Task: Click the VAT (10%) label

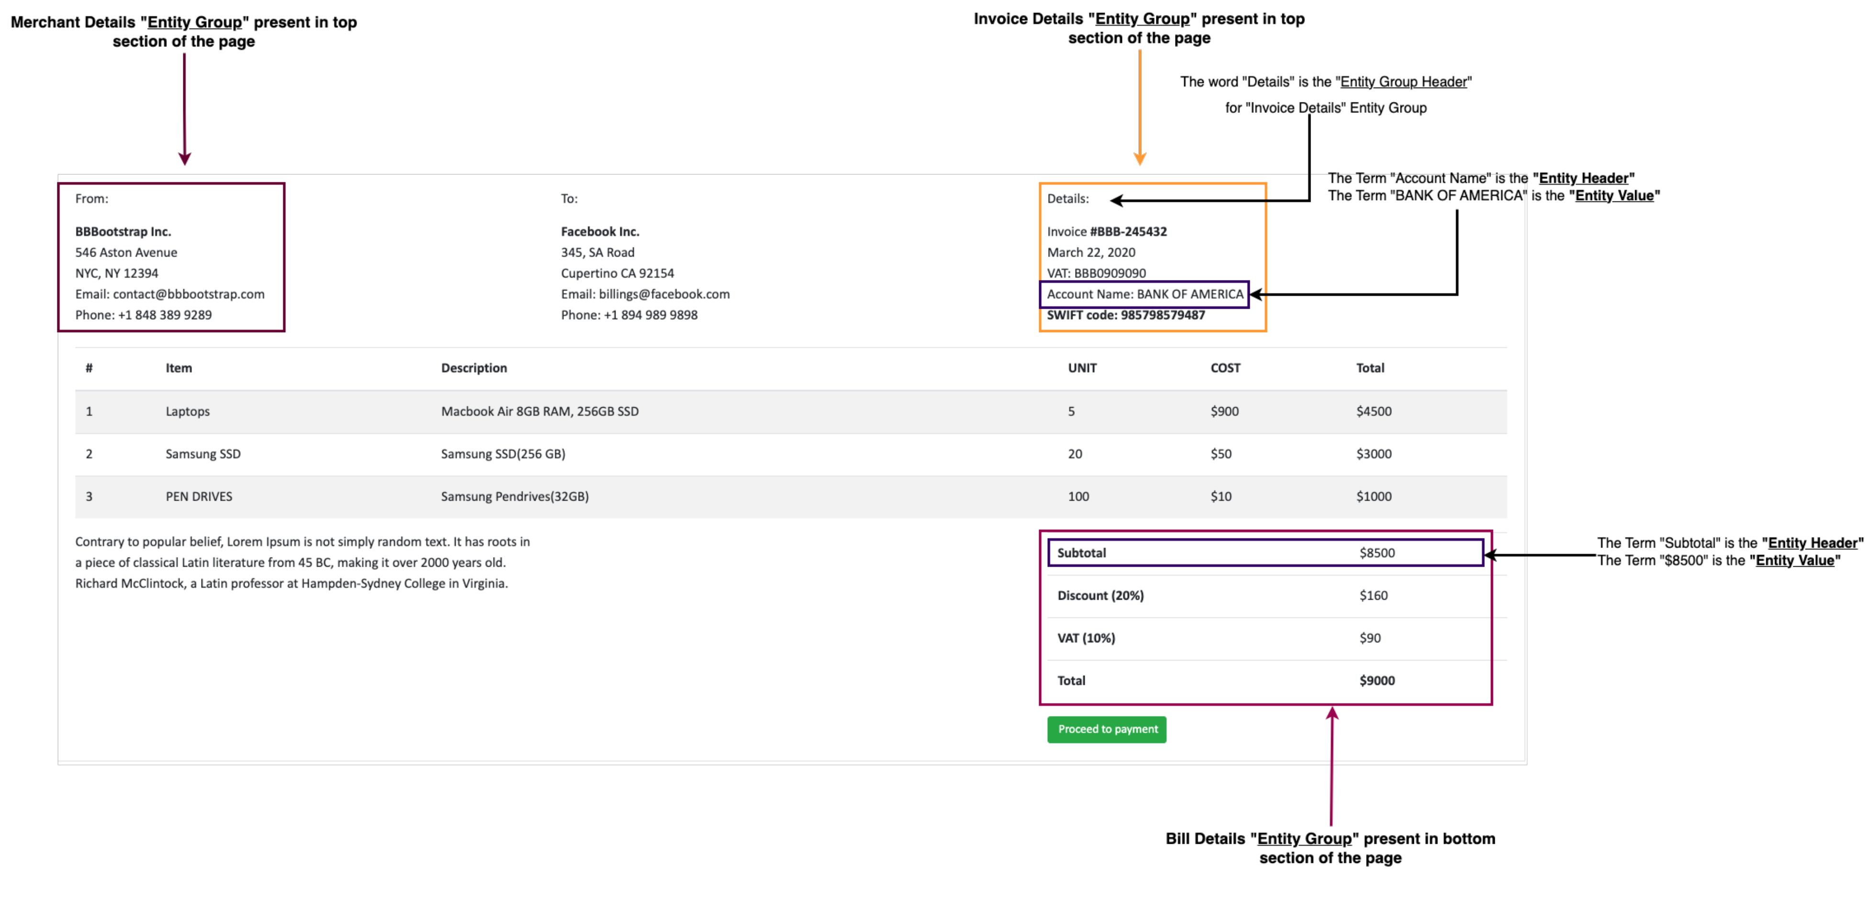Action: (1086, 639)
